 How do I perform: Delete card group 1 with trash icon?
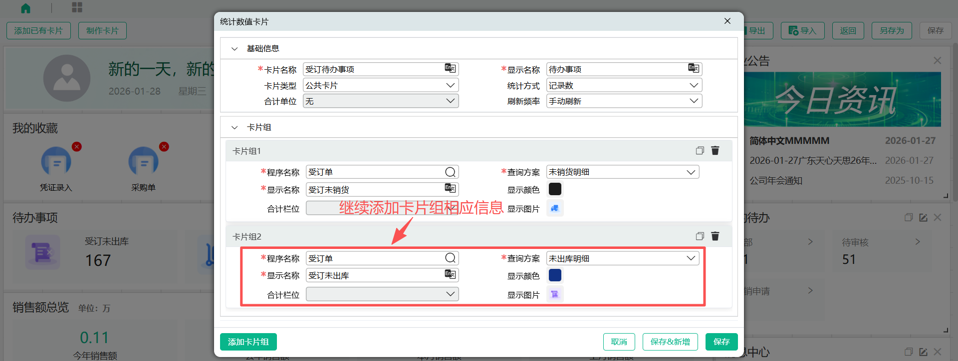click(715, 151)
